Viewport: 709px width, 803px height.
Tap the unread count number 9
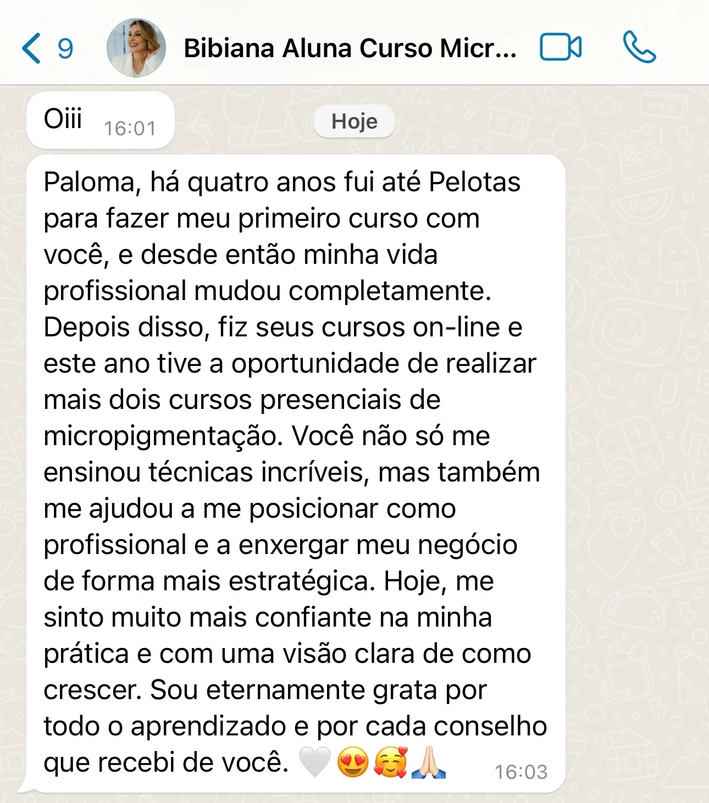point(65,49)
